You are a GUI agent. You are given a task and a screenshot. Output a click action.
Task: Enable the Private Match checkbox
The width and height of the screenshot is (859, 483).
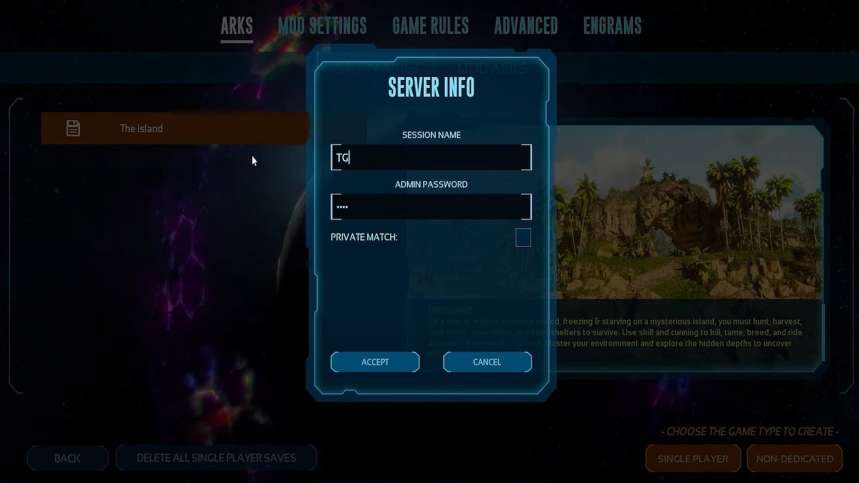[523, 237]
